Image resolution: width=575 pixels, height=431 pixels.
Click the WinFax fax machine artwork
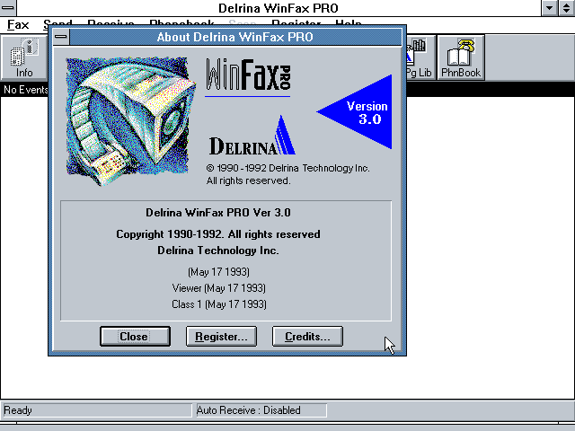[x=129, y=121]
